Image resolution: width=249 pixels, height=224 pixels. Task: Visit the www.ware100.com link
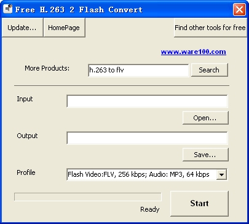click(194, 52)
